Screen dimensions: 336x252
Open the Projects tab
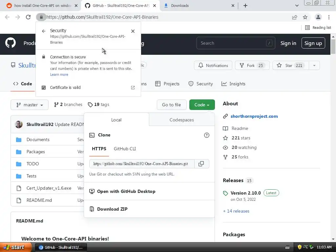167,84
